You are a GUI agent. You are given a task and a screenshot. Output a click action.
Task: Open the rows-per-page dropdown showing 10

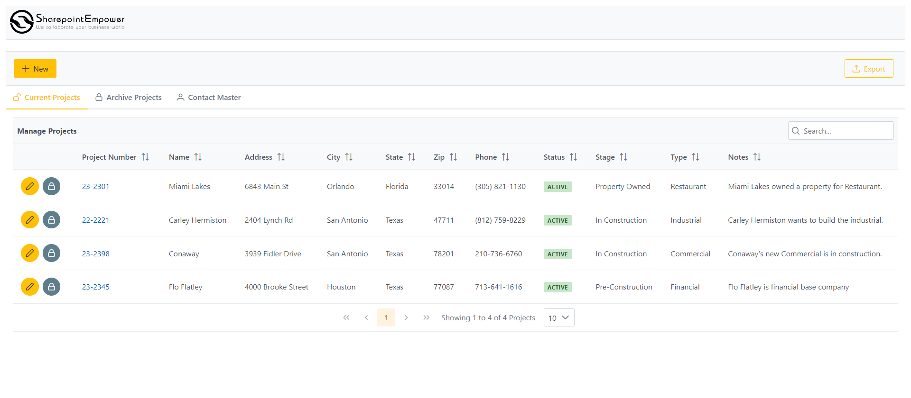[558, 317]
